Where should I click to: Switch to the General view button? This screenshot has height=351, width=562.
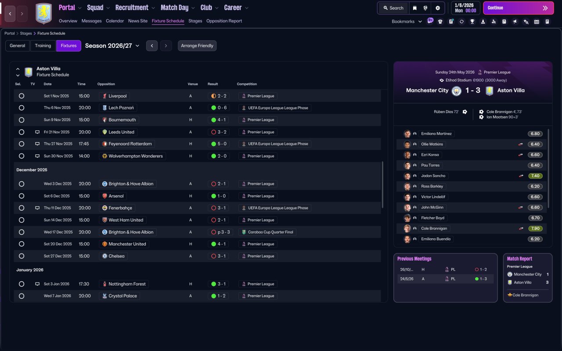tap(18, 46)
